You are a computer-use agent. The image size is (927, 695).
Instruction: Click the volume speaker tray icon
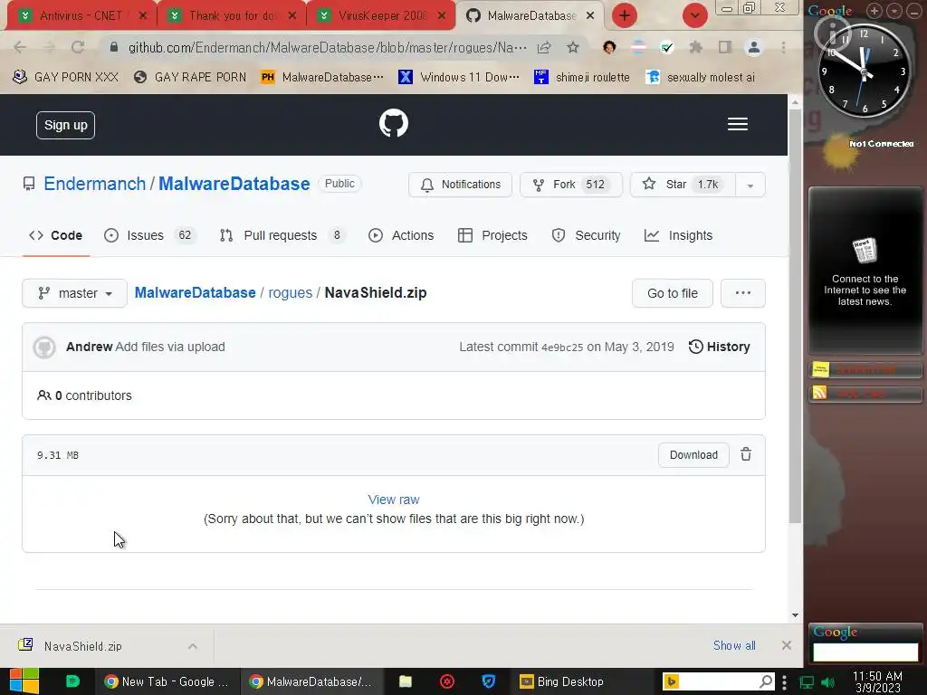(827, 682)
